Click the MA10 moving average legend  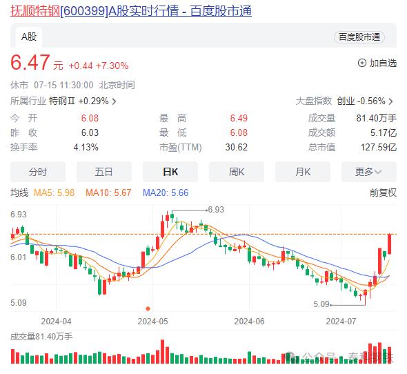(108, 193)
